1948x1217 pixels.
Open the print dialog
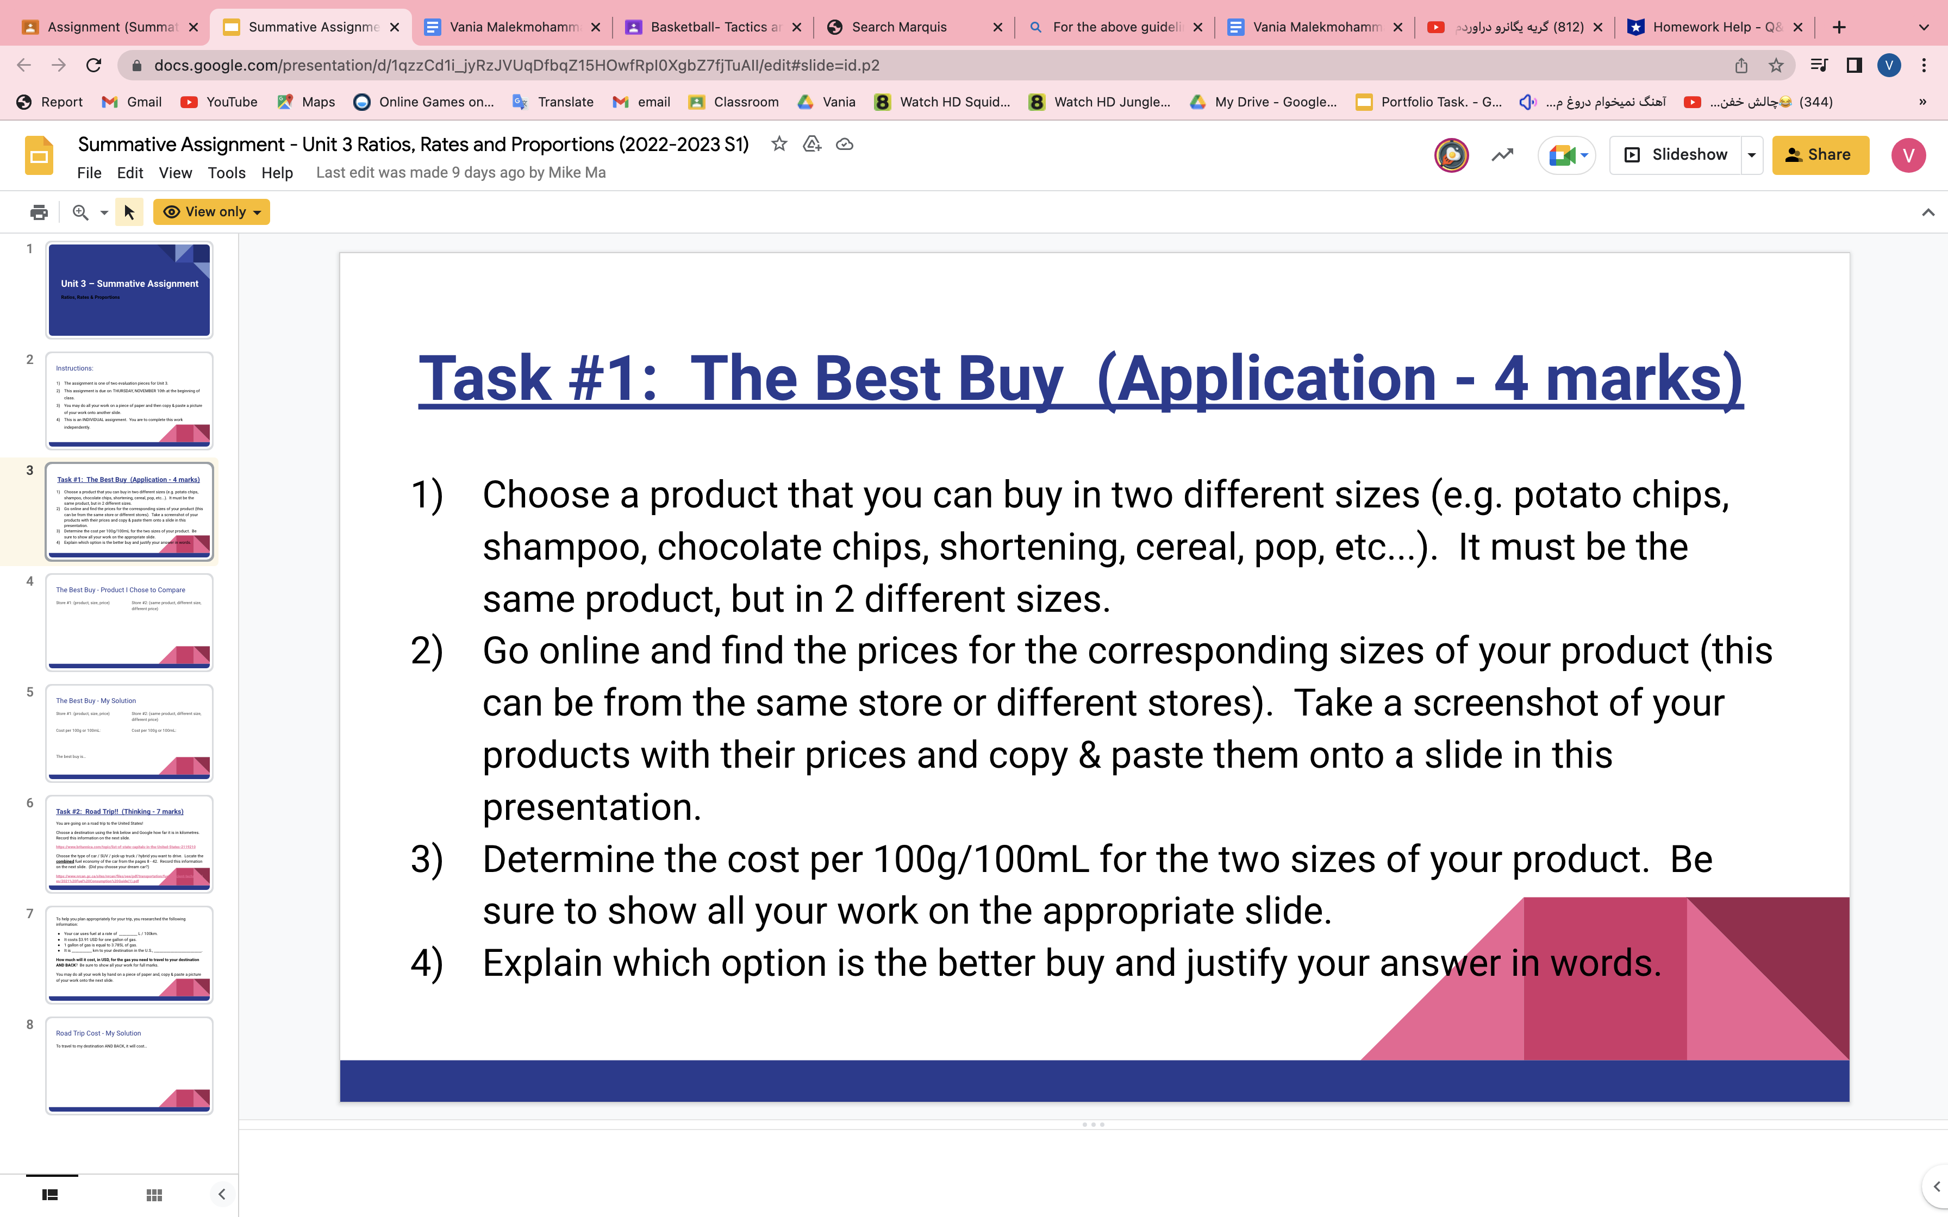[x=38, y=212]
